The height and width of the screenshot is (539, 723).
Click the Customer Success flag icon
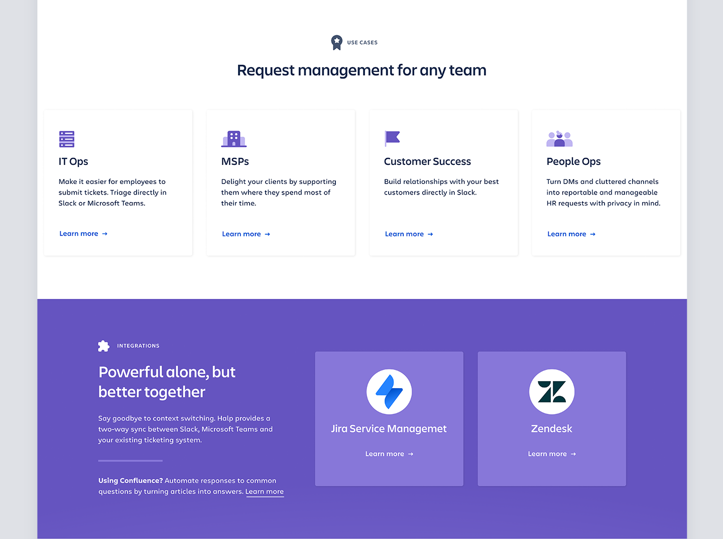pos(392,138)
